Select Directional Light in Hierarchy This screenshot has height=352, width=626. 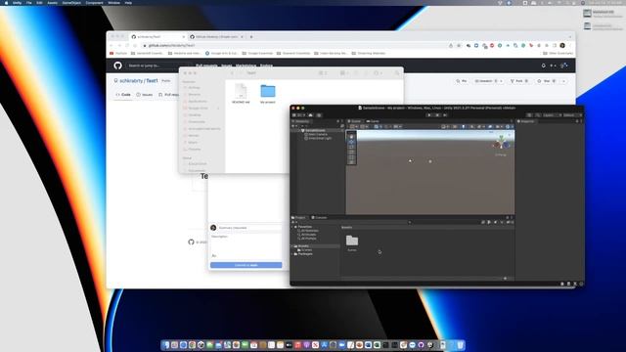coord(320,138)
